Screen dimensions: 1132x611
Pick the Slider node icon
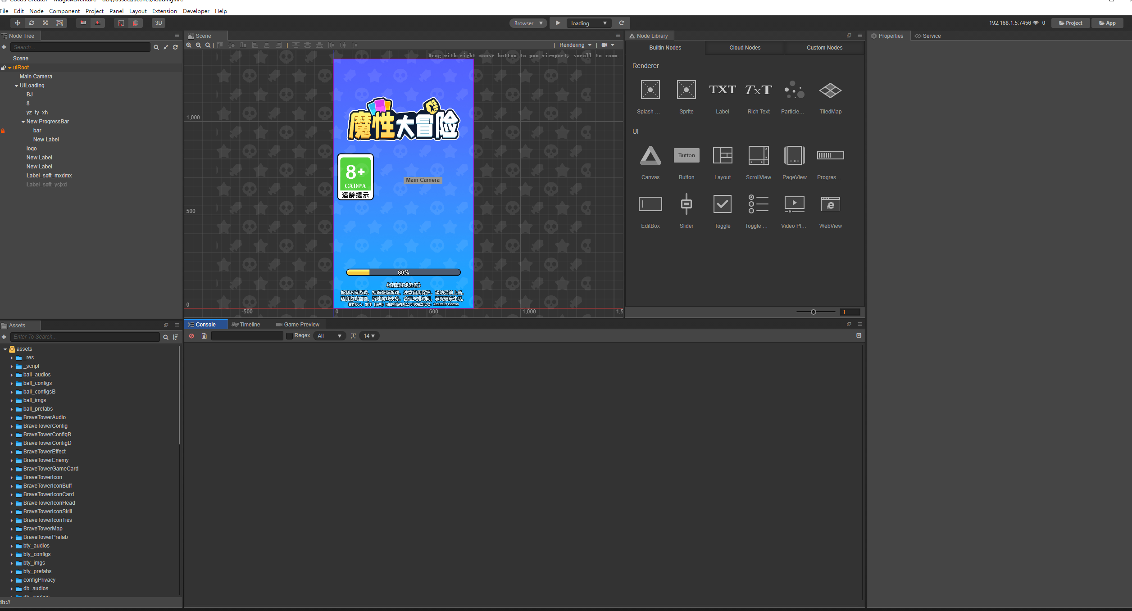[686, 204]
